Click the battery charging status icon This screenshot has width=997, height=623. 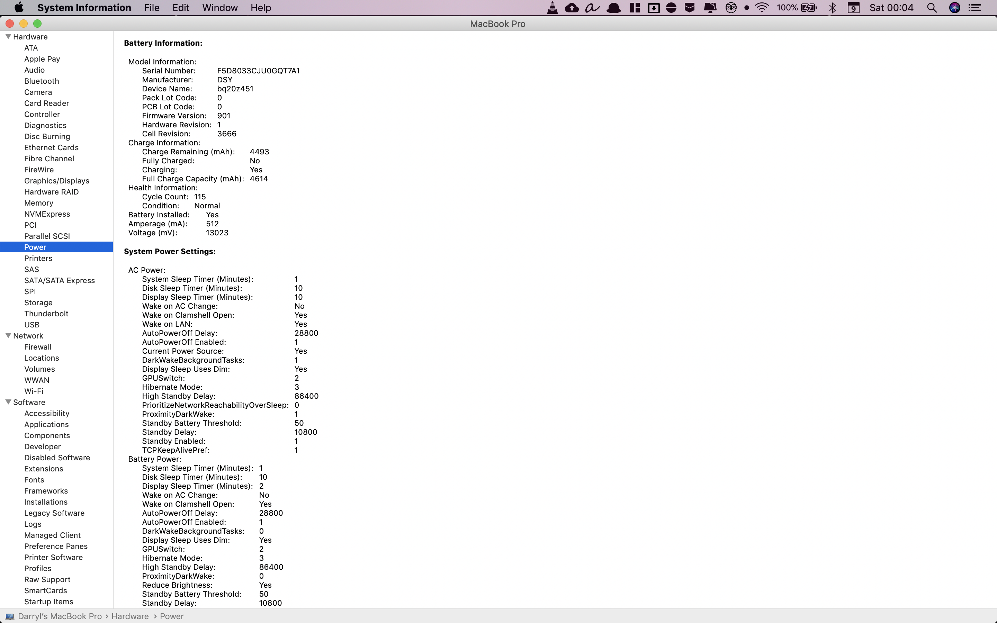(809, 8)
